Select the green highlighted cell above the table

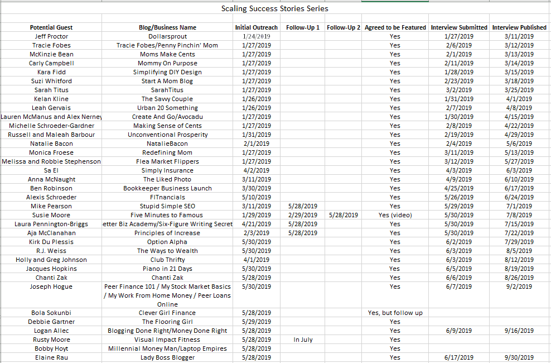click(395, 3)
